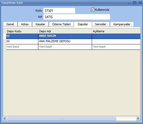143x124 pixels.
Task: Click the left scroll arrow icon
Action: (5, 119)
